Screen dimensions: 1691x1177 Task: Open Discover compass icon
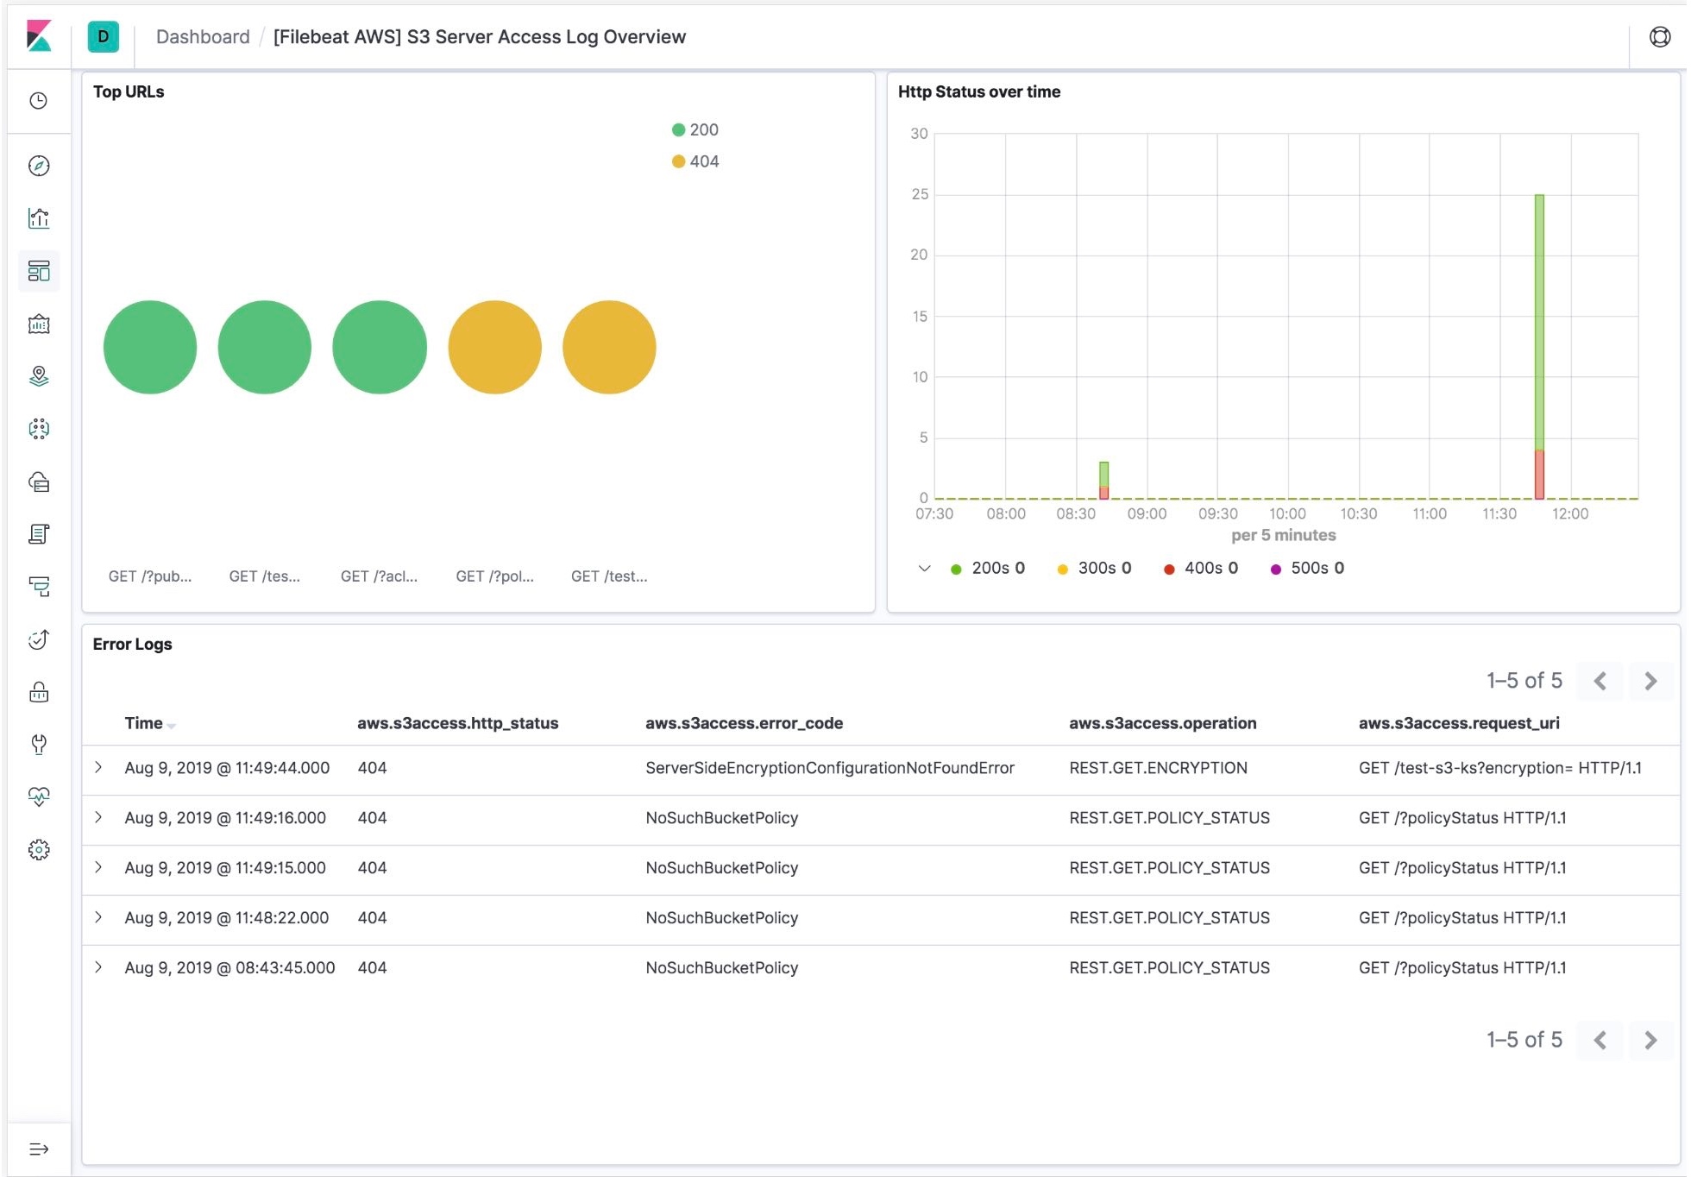pos(39,166)
